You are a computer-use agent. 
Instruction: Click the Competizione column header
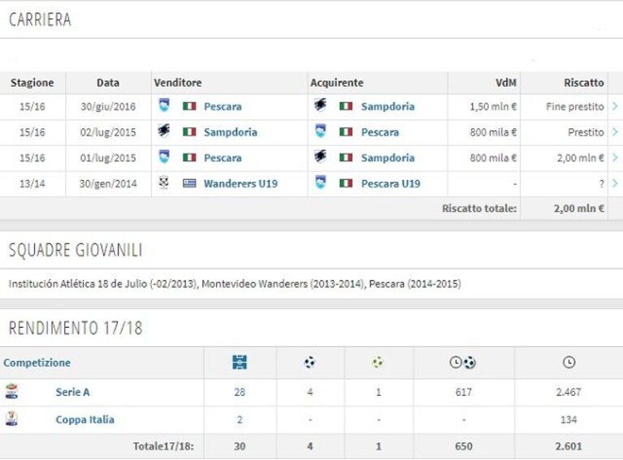[x=37, y=363]
